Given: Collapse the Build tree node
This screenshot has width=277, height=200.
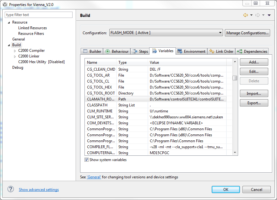Looking at the screenshot, I should click(9, 45).
